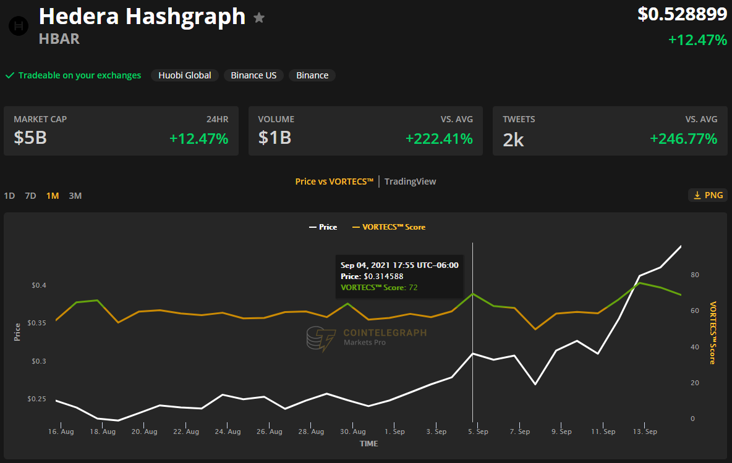Click the Cointelegraph Markets Pro watermark logo

click(x=367, y=338)
